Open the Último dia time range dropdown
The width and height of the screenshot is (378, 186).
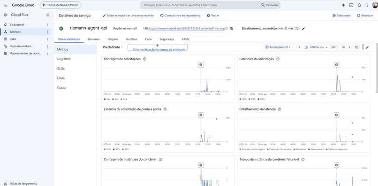click(x=316, y=47)
